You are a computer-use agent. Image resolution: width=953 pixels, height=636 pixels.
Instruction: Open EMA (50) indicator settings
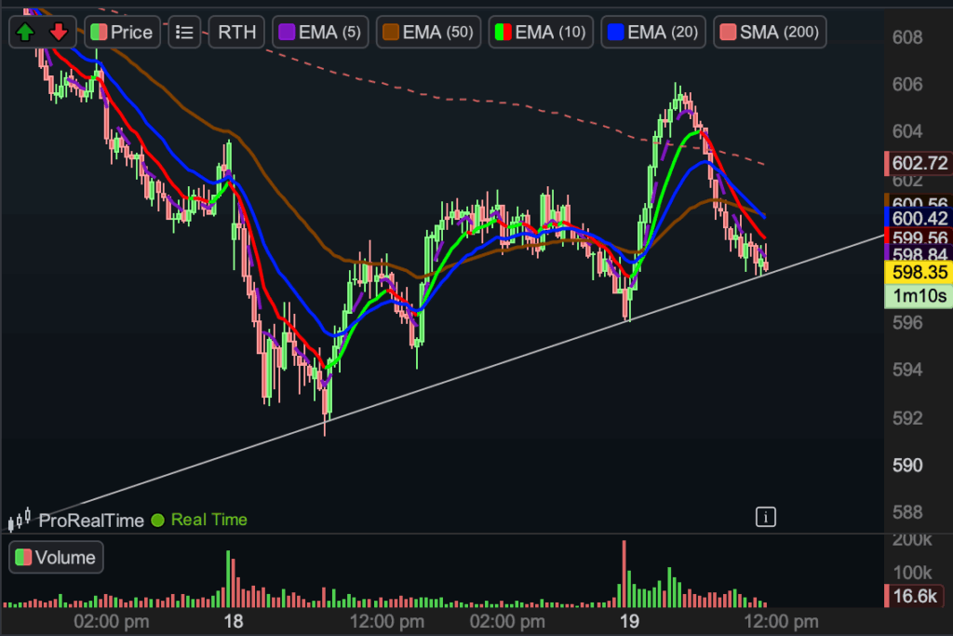428,33
